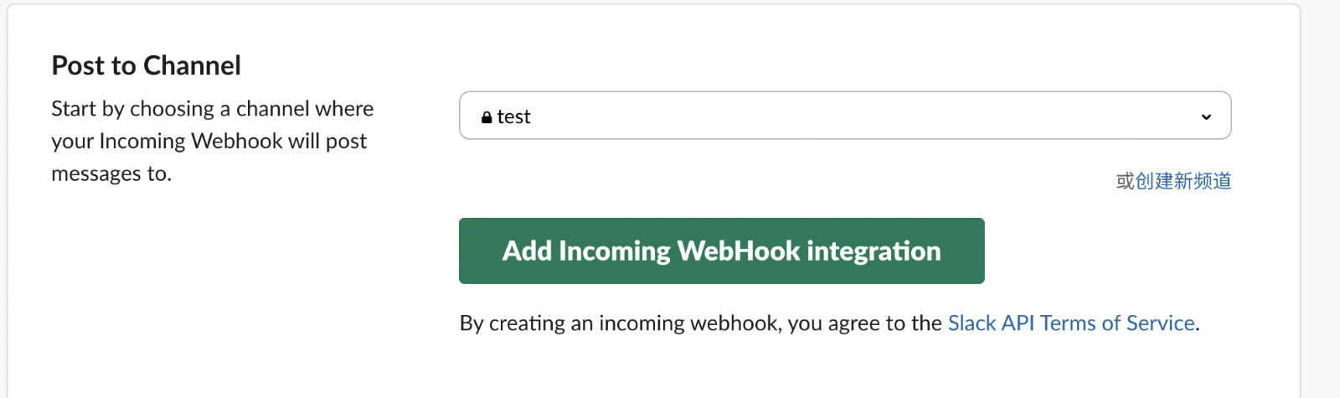Viewport: 1340px width, 398px height.
Task: Click the Post to Channel heading
Action: tap(147, 65)
